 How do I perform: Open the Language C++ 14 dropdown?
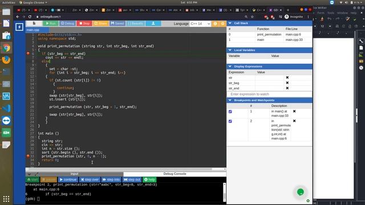pos(200,24)
